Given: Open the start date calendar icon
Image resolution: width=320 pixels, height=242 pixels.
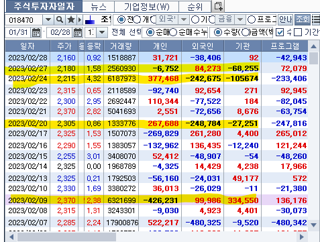Looking at the screenshot, I should [36, 33].
